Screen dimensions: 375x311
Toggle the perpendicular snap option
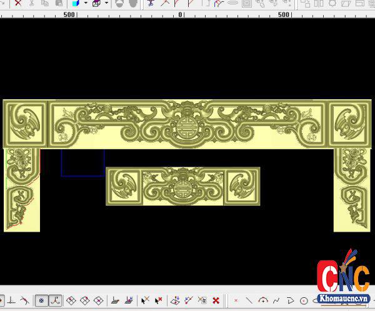click(11, 301)
